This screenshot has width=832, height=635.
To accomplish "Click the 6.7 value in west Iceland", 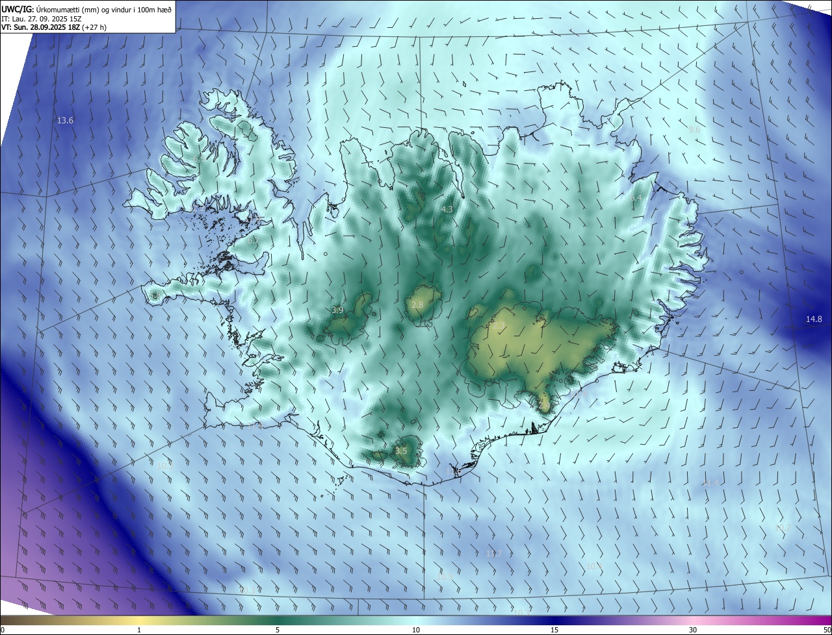I will pyautogui.click(x=252, y=240).
